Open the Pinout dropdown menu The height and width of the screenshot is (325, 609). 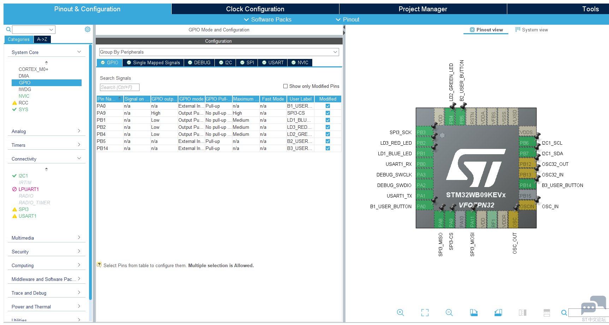pyautogui.click(x=348, y=19)
